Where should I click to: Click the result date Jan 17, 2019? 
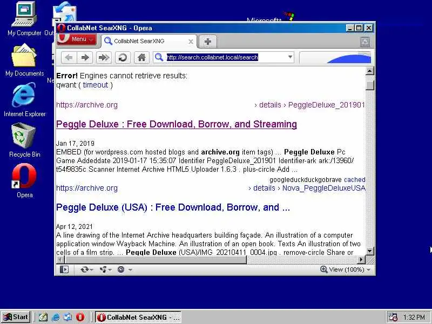pos(75,144)
